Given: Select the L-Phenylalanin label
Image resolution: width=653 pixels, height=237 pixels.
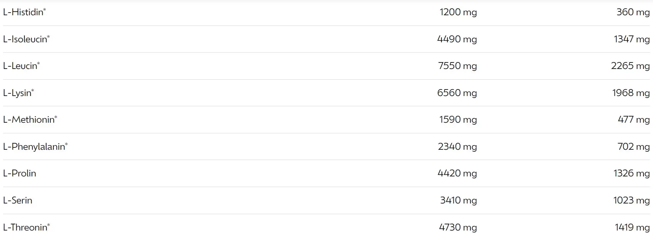Looking at the screenshot, I should (x=35, y=146).
